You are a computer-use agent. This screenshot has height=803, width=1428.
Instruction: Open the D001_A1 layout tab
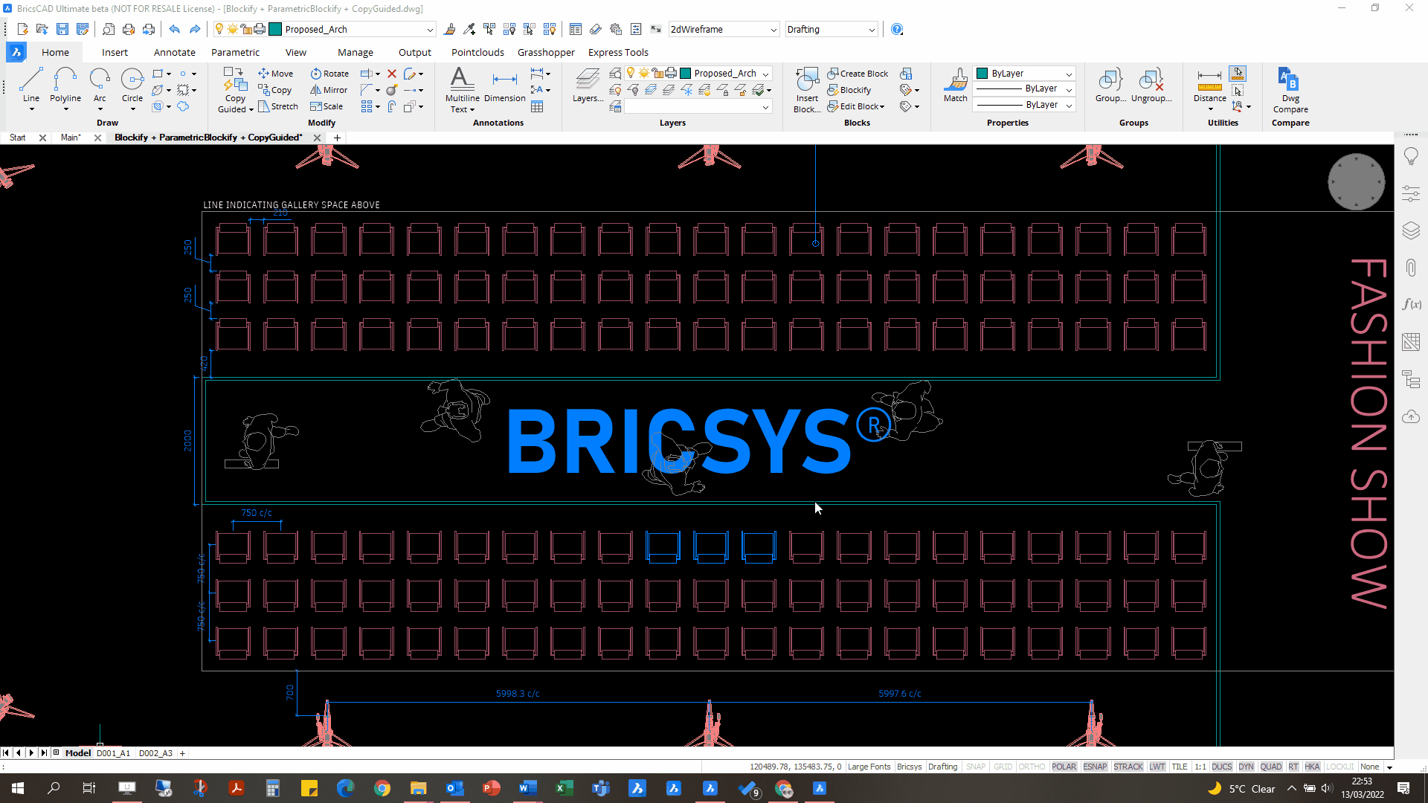tap(113, 753)
